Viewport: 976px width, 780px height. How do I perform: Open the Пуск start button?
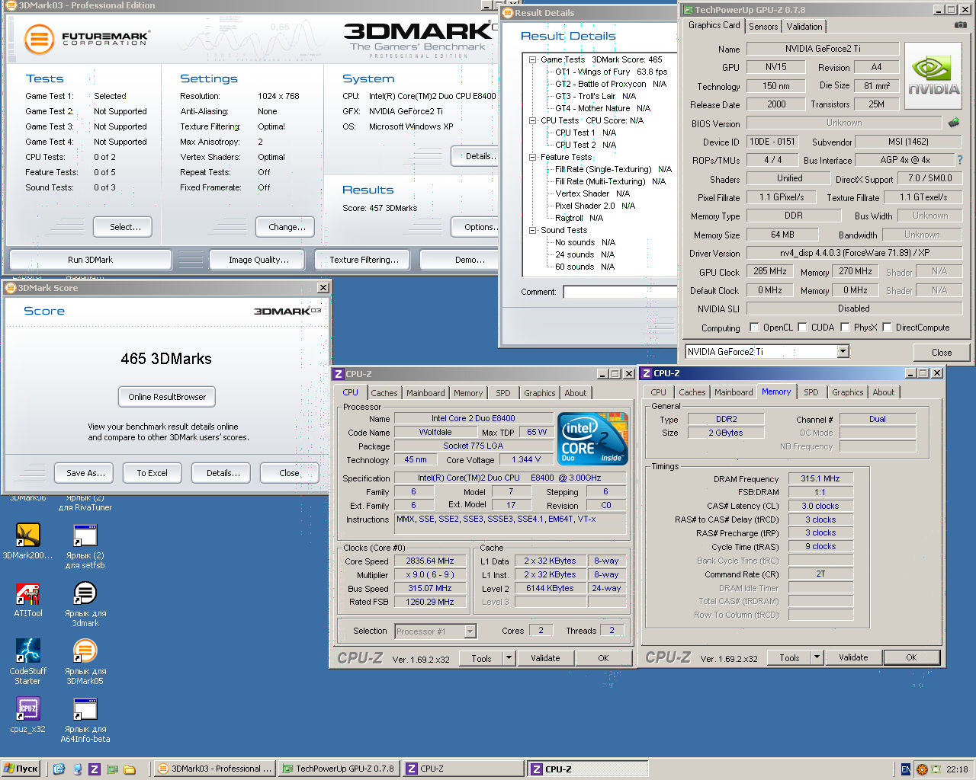[x=21, y=769]
